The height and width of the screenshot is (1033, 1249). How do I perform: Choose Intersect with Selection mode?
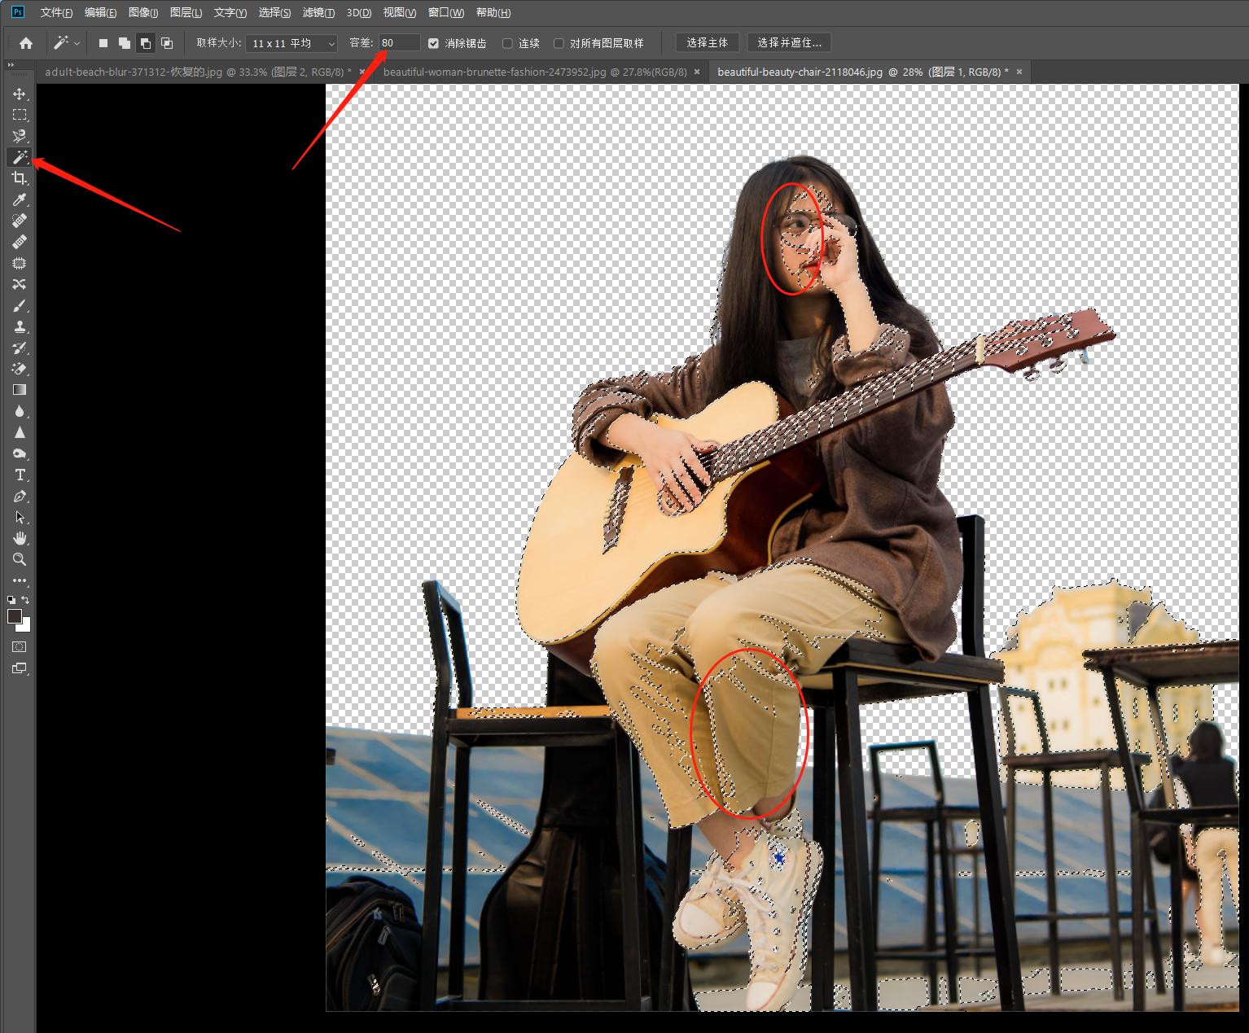166,43
